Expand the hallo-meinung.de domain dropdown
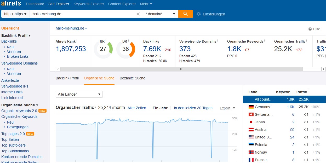The image size is (326, 163). pyautogui.click(x=71, y=28)
